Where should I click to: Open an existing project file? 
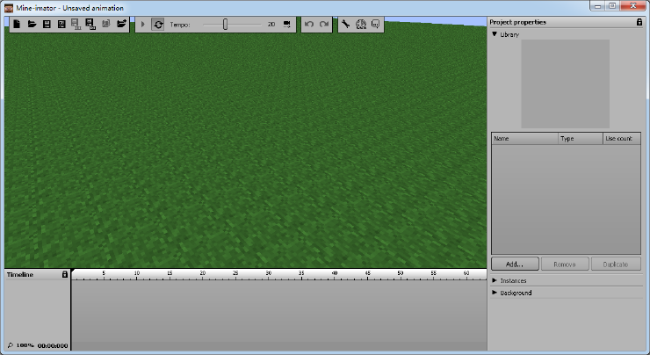click(32, 24)
